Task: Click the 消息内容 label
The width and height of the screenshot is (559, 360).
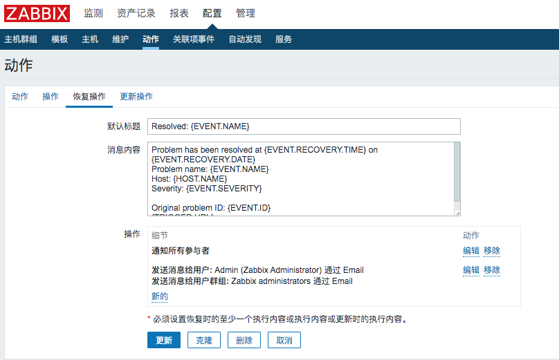Action: pos(124,150)
